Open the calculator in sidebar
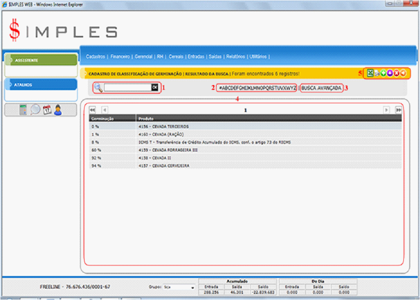Viewport: 420px width, 300px height. tap(23, 110)
